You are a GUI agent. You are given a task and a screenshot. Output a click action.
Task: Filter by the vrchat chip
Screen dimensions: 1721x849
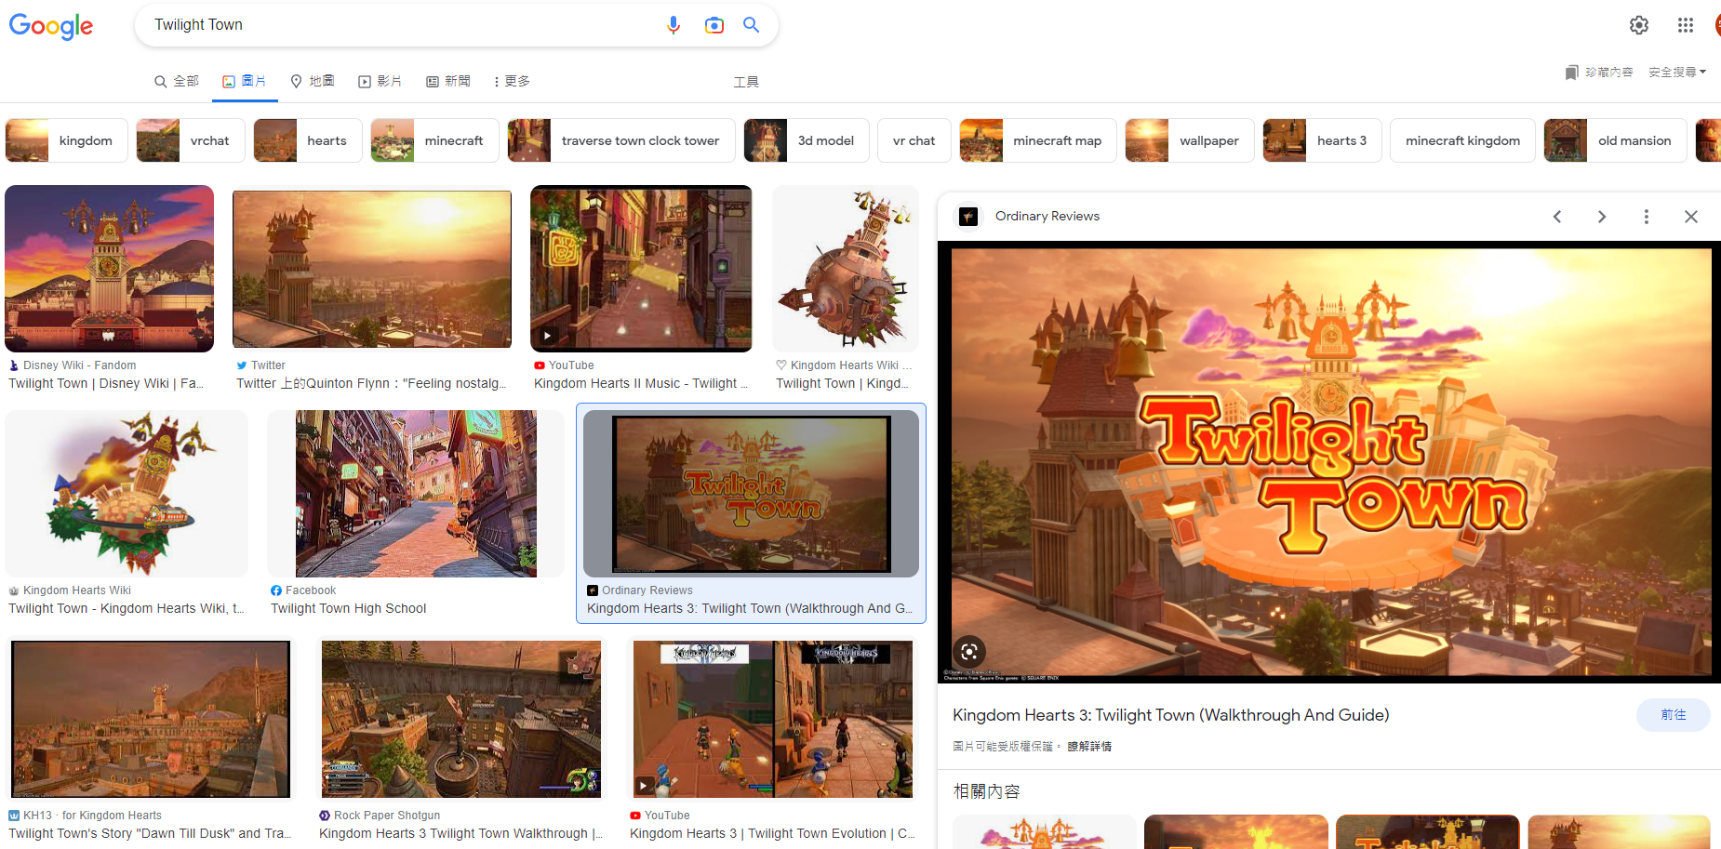point(191,140)
